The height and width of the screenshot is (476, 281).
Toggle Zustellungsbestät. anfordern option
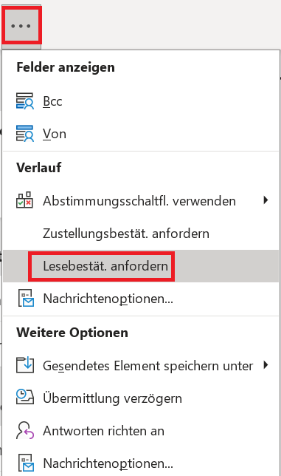[141, 234]
